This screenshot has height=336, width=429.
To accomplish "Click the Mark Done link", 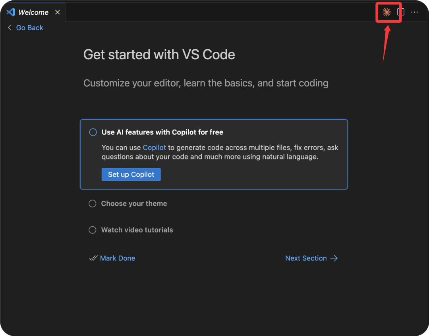I will (117, 258).
